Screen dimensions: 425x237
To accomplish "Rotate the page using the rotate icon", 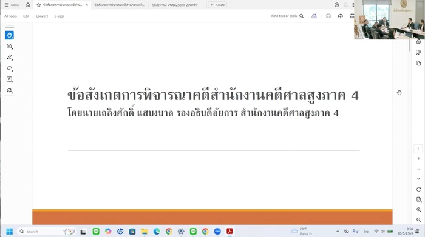I will [x=418, y=189].
